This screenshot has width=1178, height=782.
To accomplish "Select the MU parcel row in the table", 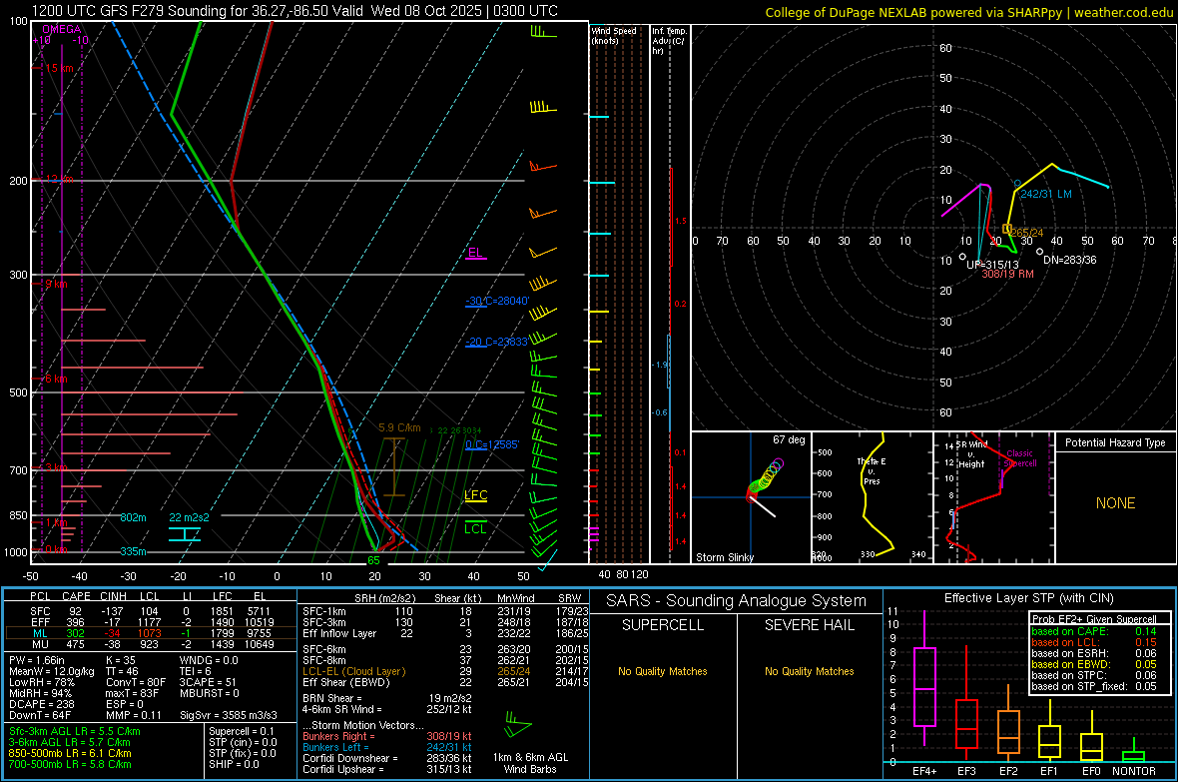I will [x=151, y=643].
